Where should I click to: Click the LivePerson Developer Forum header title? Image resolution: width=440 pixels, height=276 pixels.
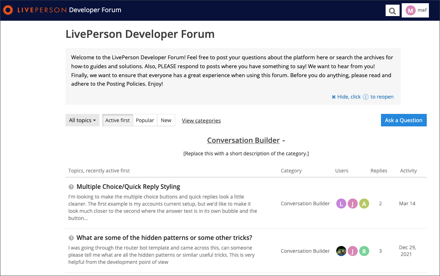pyautogui.click(x=95, y=10)
